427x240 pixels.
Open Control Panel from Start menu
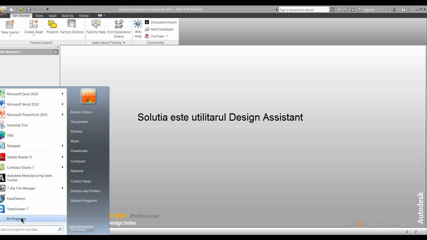81,181
